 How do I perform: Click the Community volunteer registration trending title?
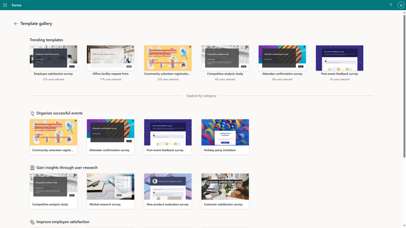tap(167, 73)
